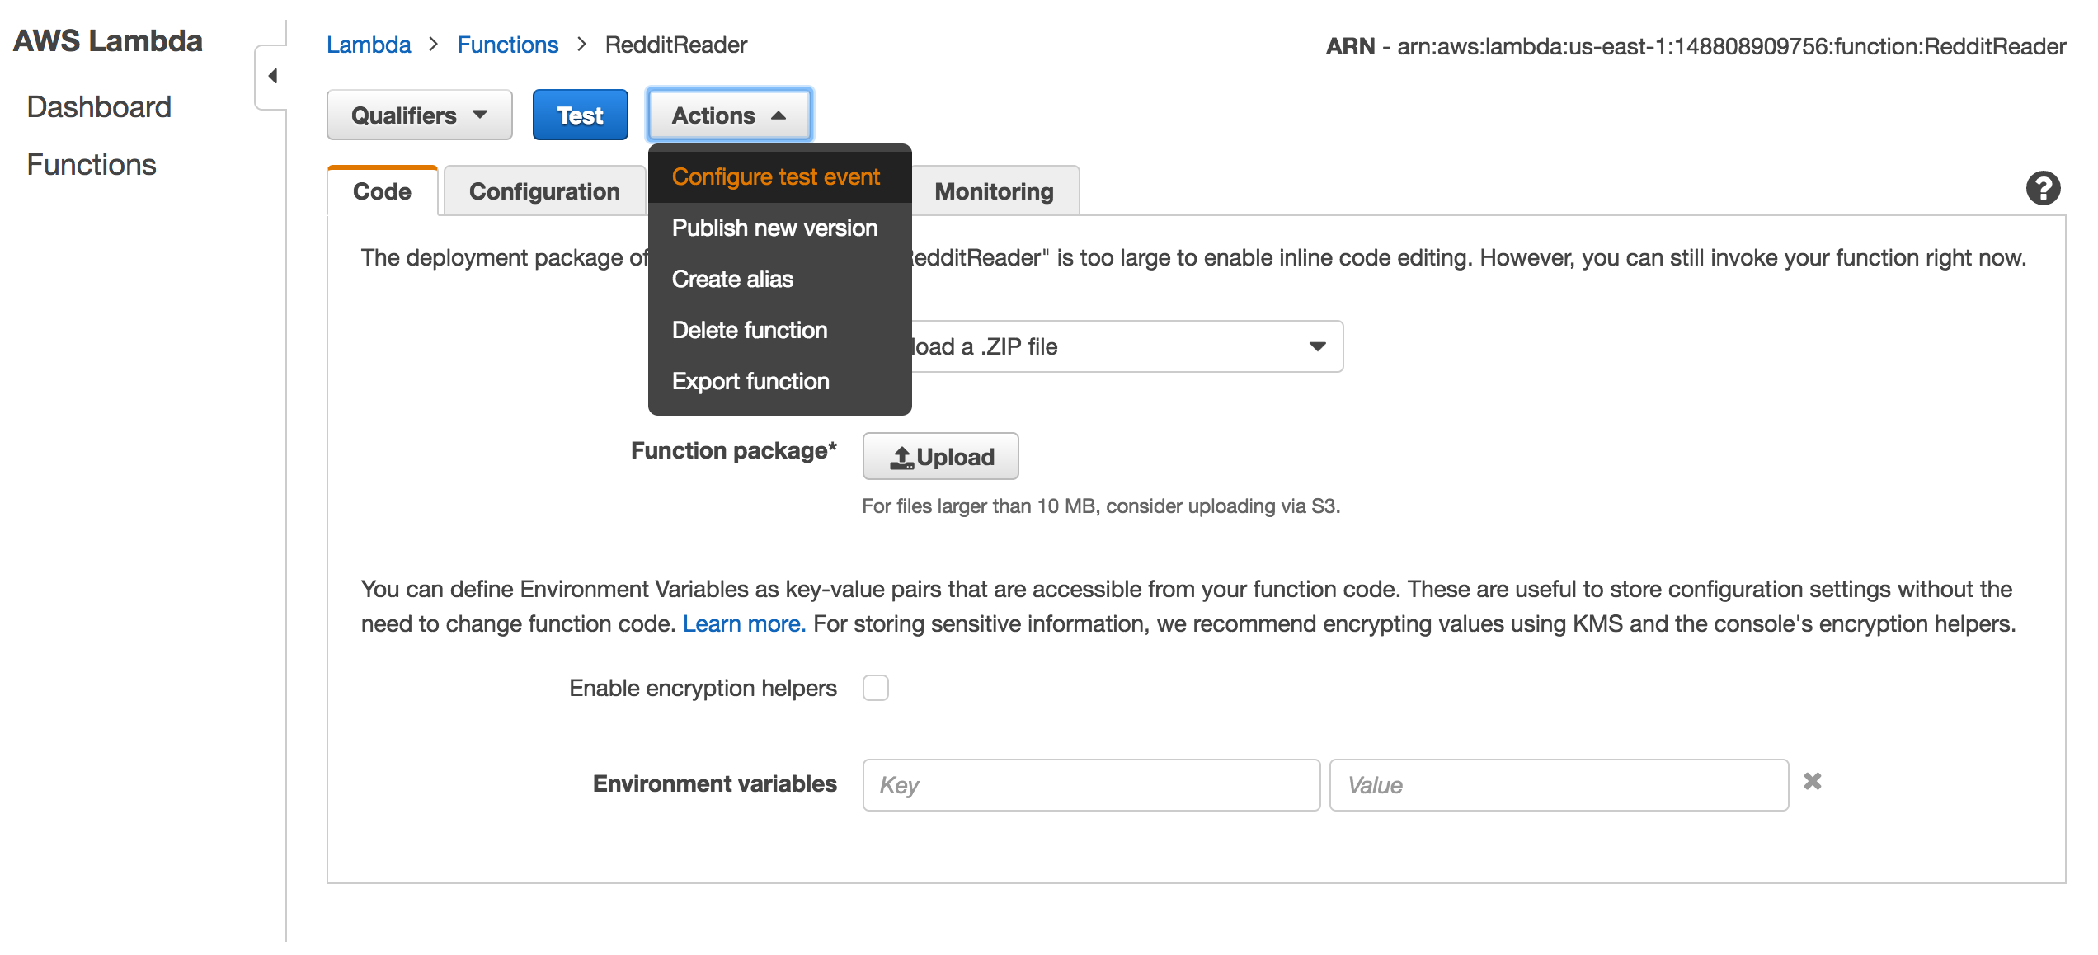Open the Configuration tab
The height and width of the screenshot is (955, 2098).
tap(544, 191)
